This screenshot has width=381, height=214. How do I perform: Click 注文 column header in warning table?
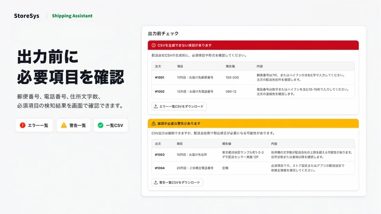tap(158, 144)
